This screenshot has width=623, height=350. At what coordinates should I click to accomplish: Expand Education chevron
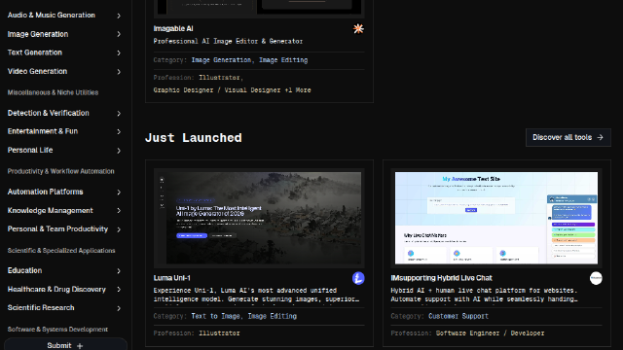(119, 271)
